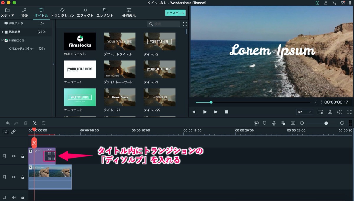
Task: Switch to the トランジション tab
Action: click(63, 13)
